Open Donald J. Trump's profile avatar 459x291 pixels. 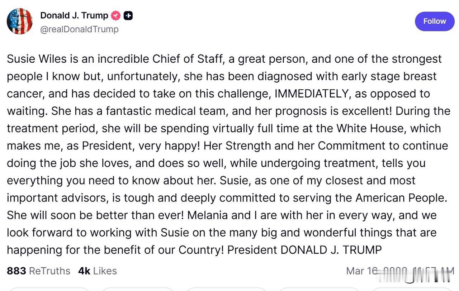[x=20, y=22]
